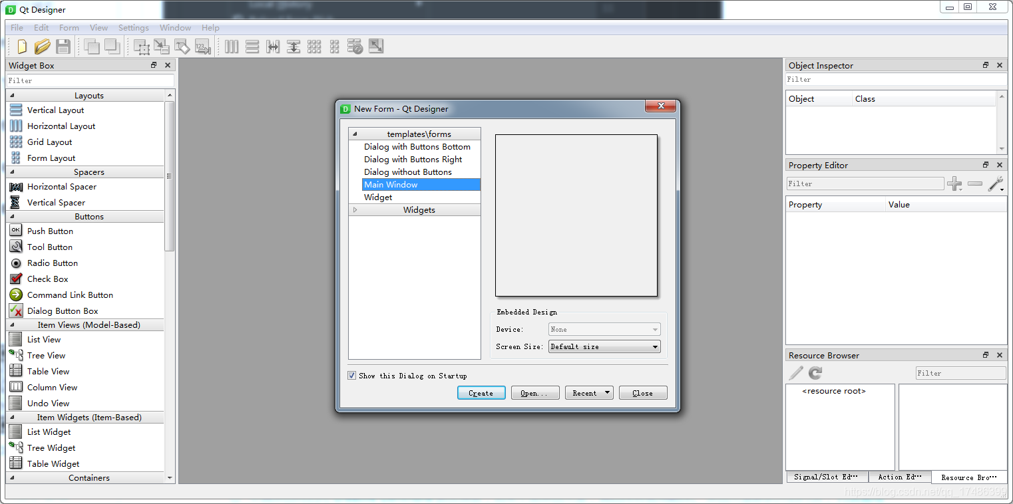
Task: Click the Create button
Action: [481, 393]
